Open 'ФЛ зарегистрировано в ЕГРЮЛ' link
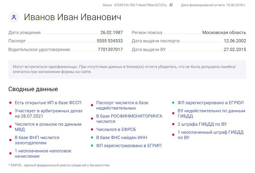This screenshot has width=255, height=173. pyautogui.click(x=211, y=103)
